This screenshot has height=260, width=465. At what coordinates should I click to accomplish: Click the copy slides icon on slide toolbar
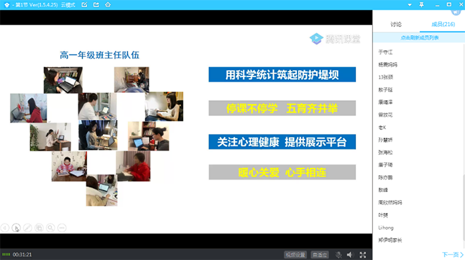click(39, 227)
